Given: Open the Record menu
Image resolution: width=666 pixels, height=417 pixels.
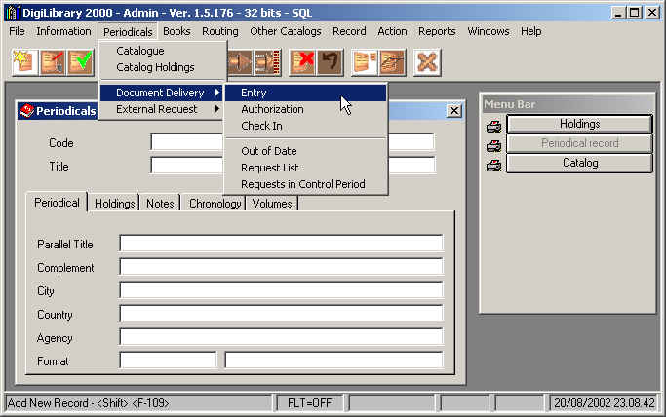Looking at the screenshot, I should (349, 31).
